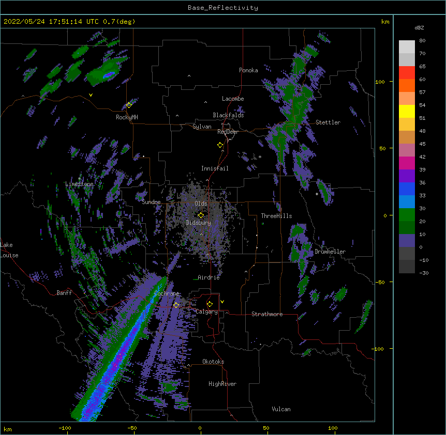Click the RockyMH label

[x=127, y=117]
